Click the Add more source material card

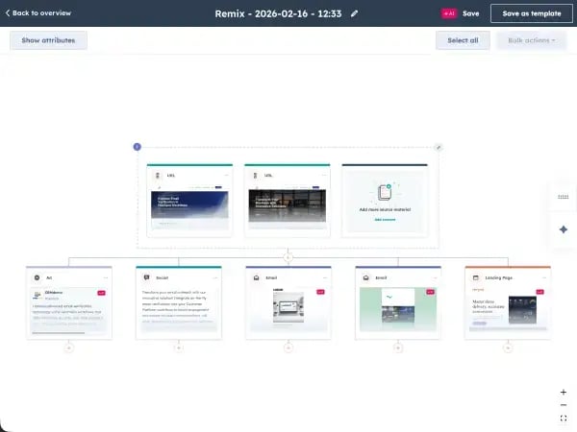tap(384, 200)
